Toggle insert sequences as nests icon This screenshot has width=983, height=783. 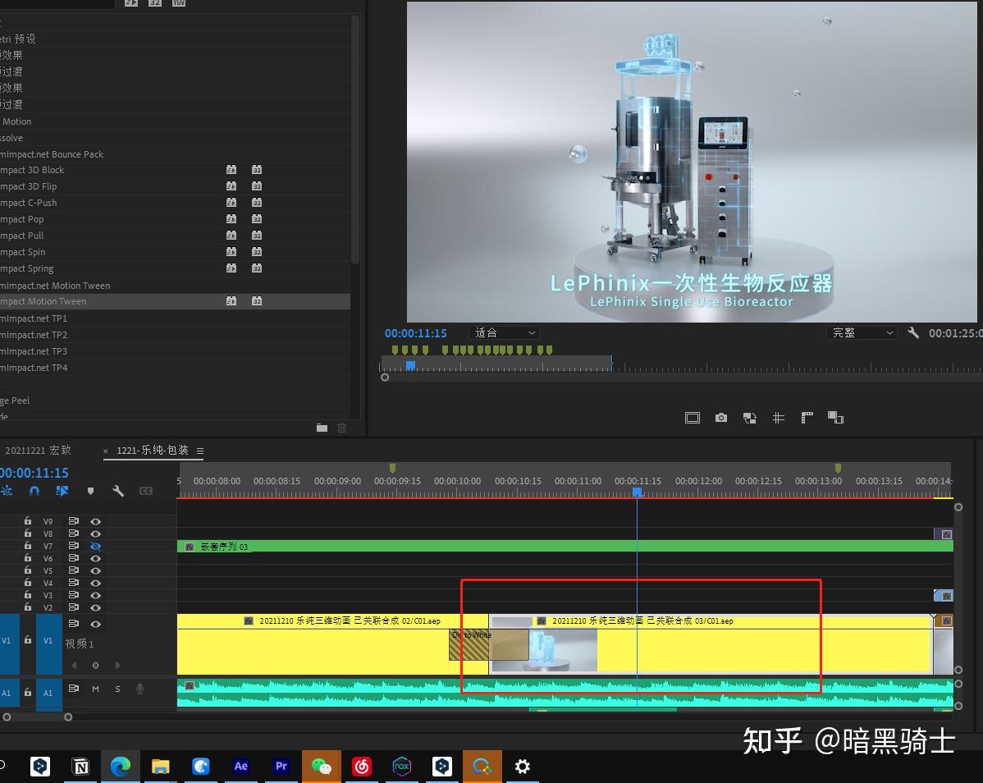pyautogui.click(x=7, y=491)
